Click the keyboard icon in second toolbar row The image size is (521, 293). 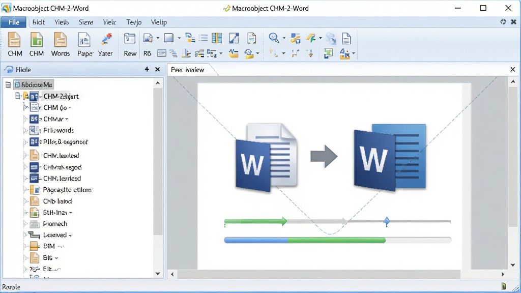tap(161, 53)
